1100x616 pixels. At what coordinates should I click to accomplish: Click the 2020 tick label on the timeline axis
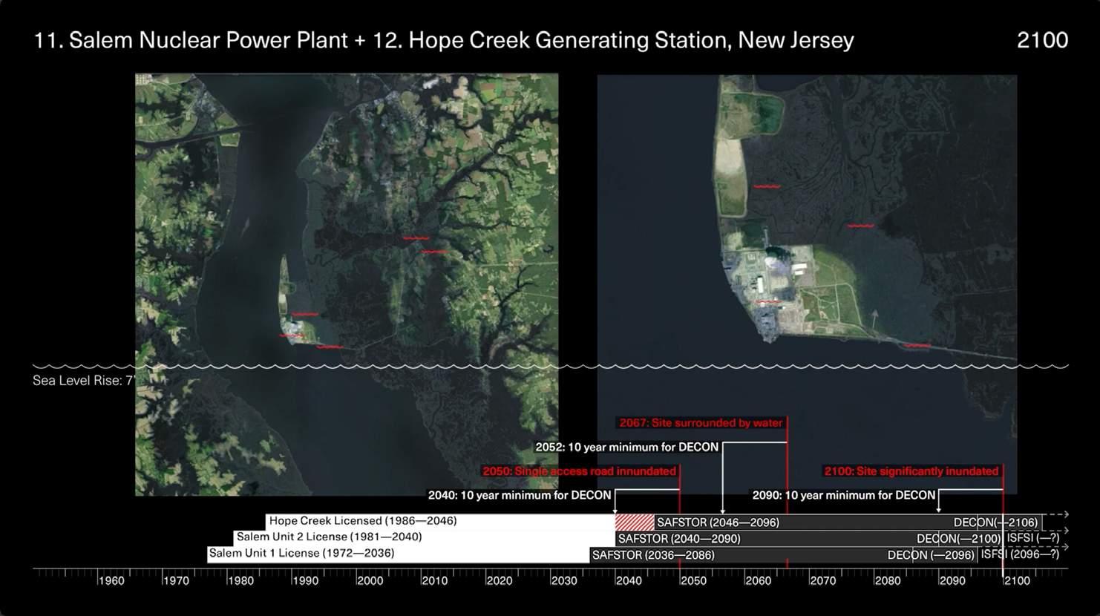tap(500, 581)
